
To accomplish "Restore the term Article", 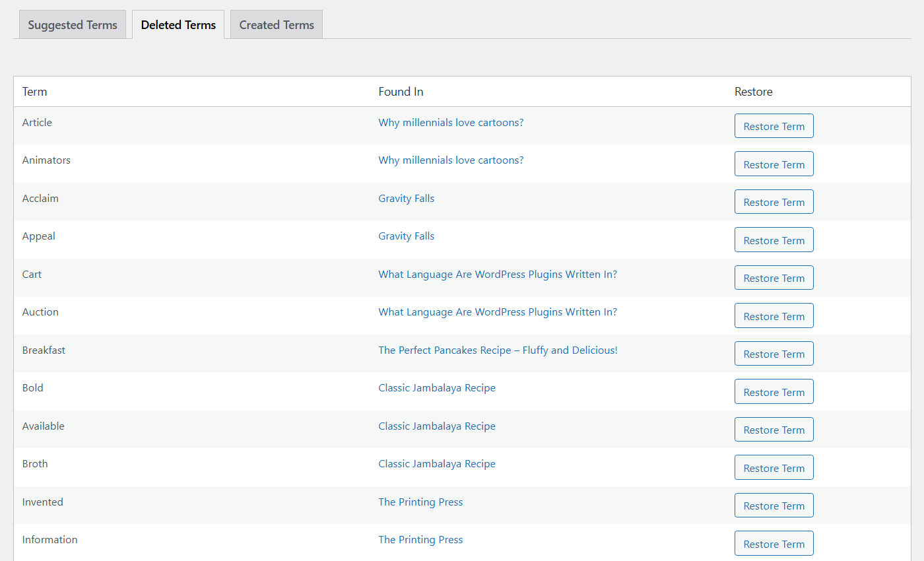I will [774, 125].
